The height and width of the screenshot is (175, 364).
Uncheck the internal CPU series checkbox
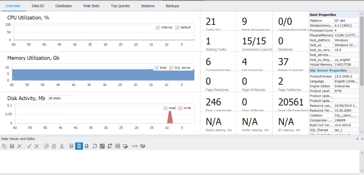(x=158, y=27)
